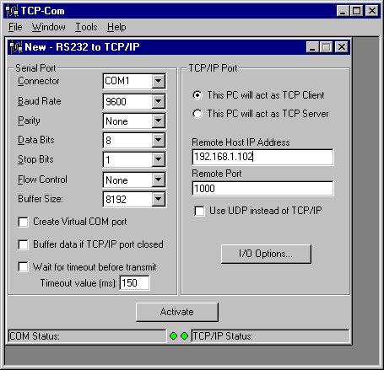Click the Timeout value (ms) field
Viewport: 384px width, 370px height.
tap(134, 283)
